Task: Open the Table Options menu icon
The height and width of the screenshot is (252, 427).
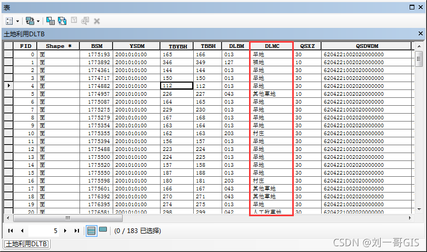Action: [9, 21]
